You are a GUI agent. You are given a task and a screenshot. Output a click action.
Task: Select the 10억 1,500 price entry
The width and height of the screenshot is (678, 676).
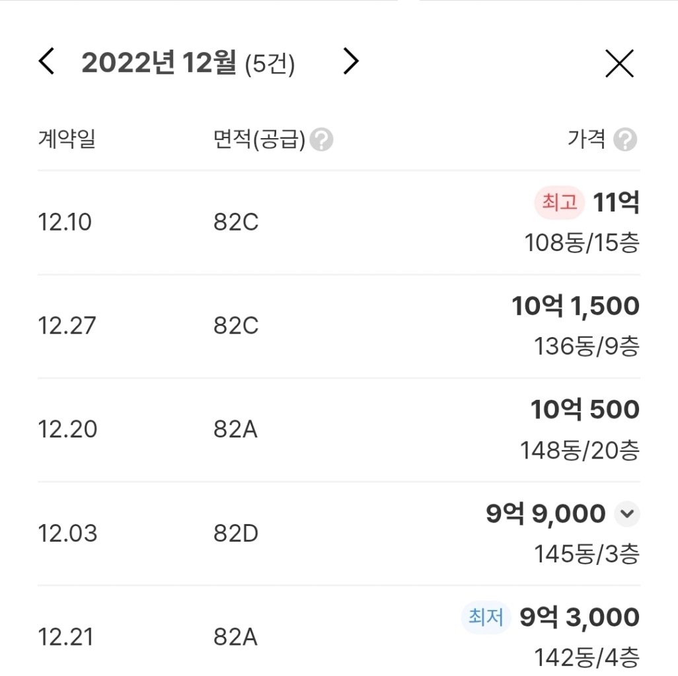click(x=576, y=306)
